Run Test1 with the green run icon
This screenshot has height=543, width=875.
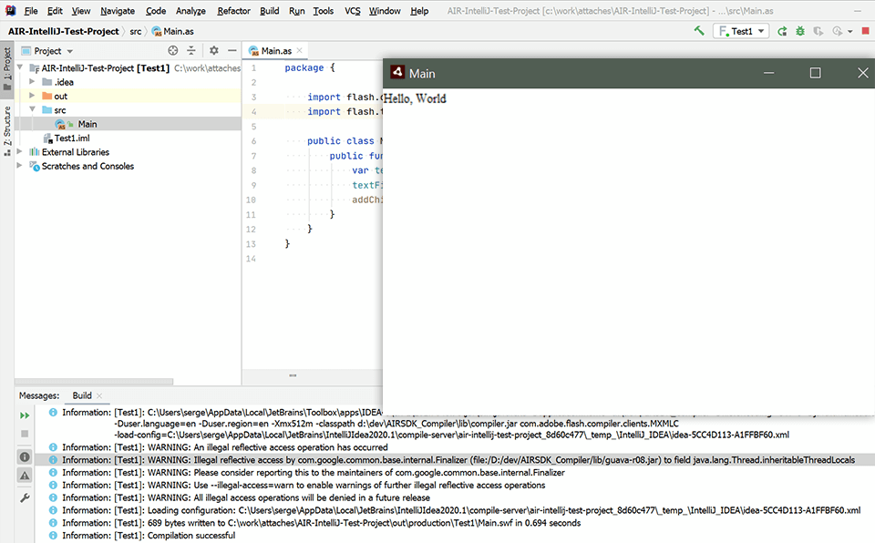782,31
